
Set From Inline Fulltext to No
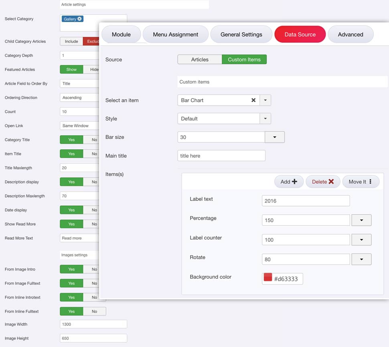(94, 311)
